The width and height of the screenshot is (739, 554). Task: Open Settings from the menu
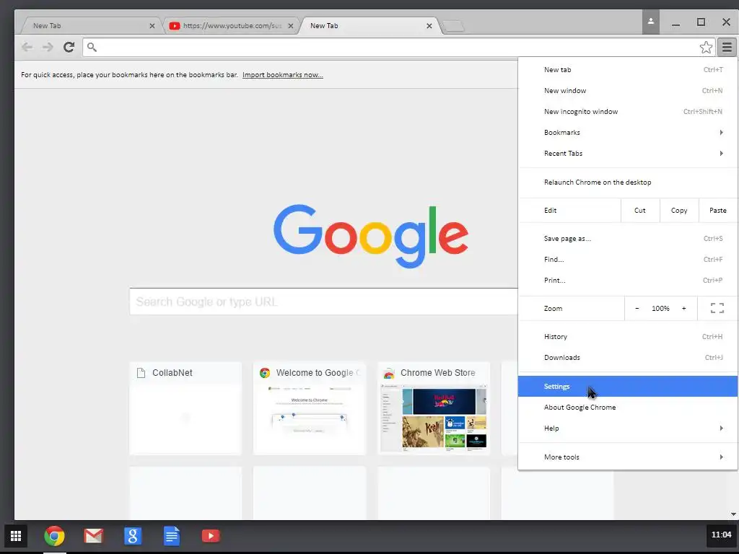coord(628,387)
